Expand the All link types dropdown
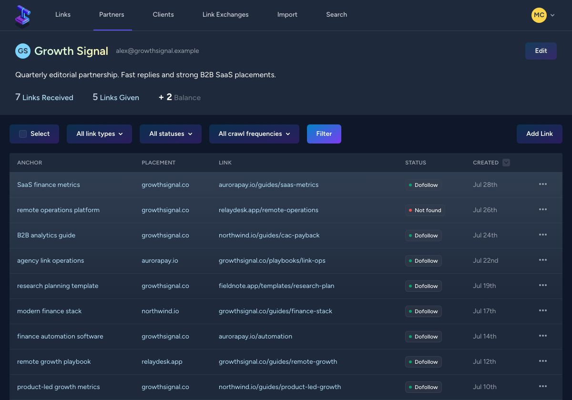The image size is (572, 400). (x=99, y=134)
